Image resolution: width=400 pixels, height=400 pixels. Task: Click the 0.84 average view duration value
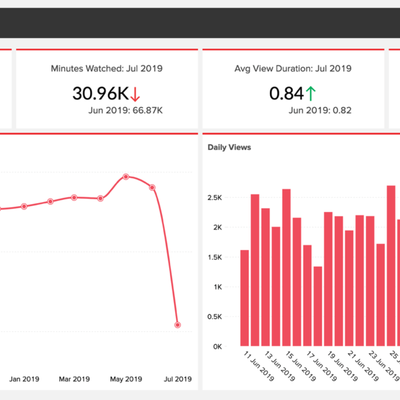pyautogui.click(x=287, y=94)
